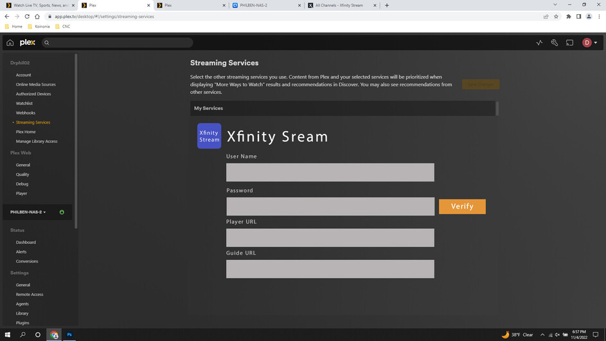
Task: Open Webhooks settings
Action: tap(26, 113)
